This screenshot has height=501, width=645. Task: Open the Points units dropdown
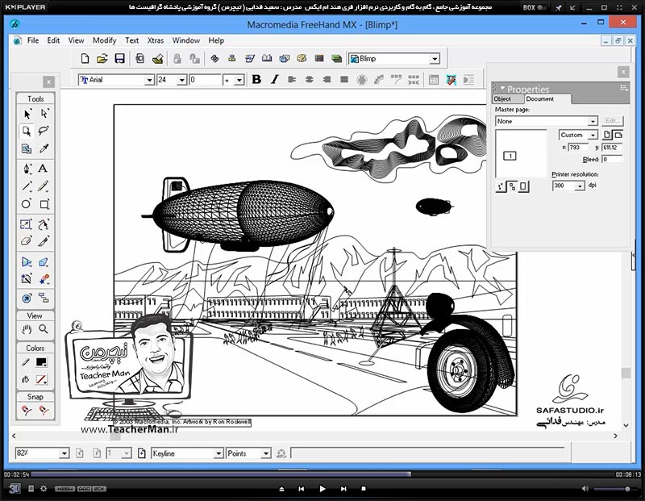point(266,453)
